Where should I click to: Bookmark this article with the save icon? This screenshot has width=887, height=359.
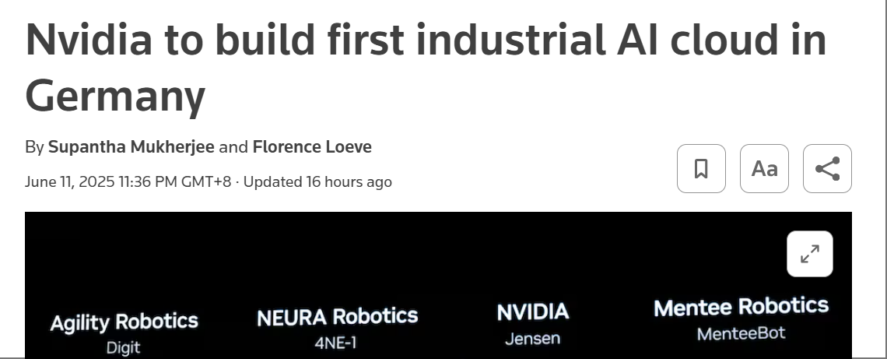[x=701, y=168]
